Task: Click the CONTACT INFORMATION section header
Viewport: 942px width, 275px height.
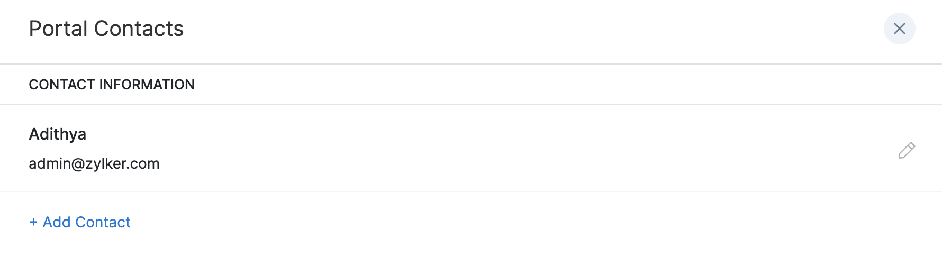Action: (111, 85)
